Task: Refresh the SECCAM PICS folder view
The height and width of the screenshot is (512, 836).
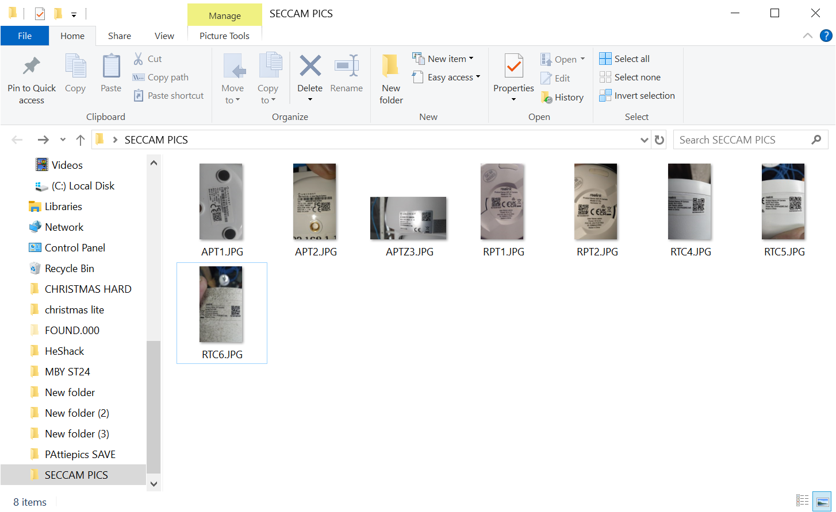Action: click(659, 139)
